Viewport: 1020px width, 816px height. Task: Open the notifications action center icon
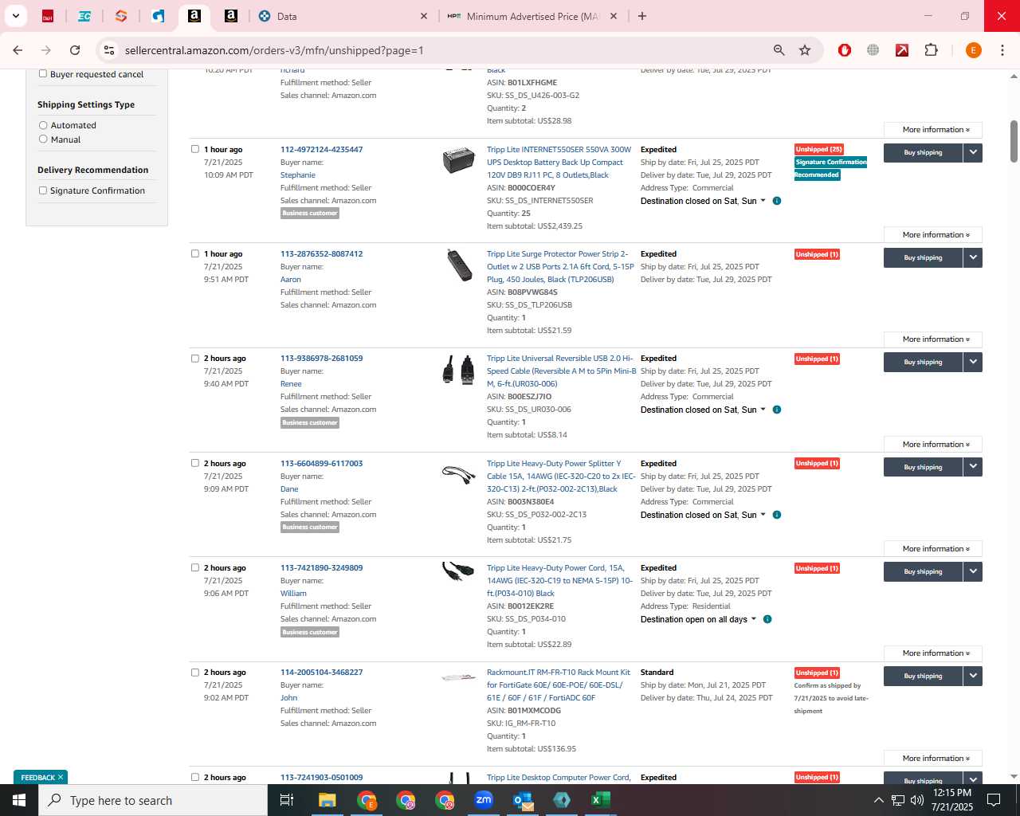point(994,800)
